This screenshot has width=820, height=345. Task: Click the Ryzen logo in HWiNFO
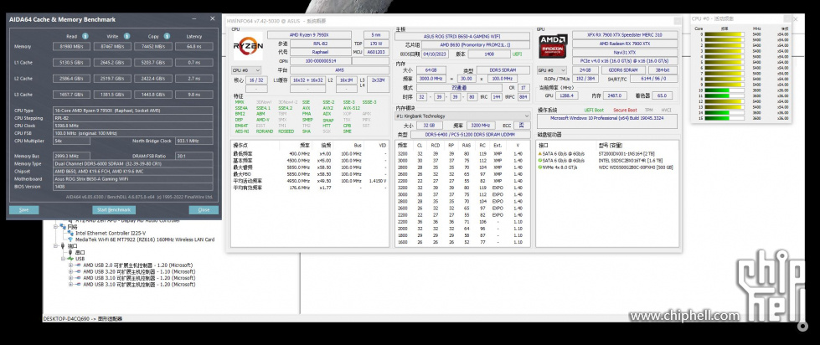[248, 47]
